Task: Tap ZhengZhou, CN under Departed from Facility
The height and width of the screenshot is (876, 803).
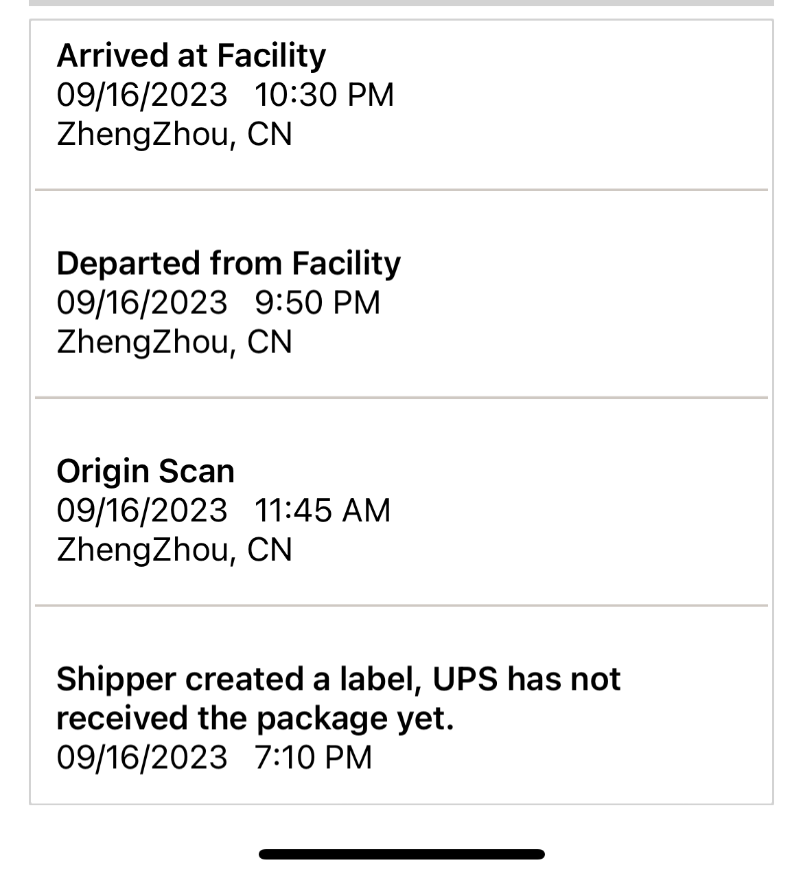Action: 174,342
